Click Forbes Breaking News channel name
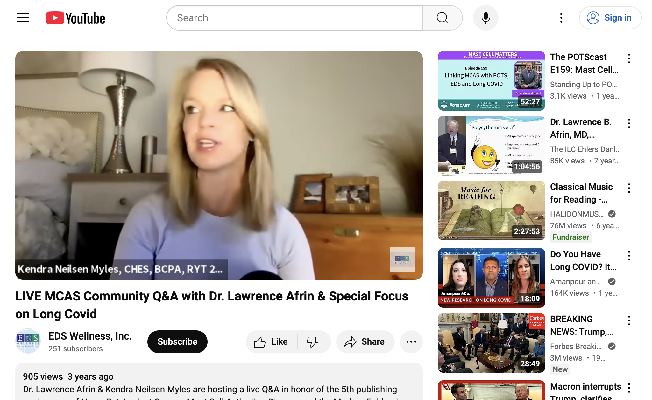 click(576, 347)
